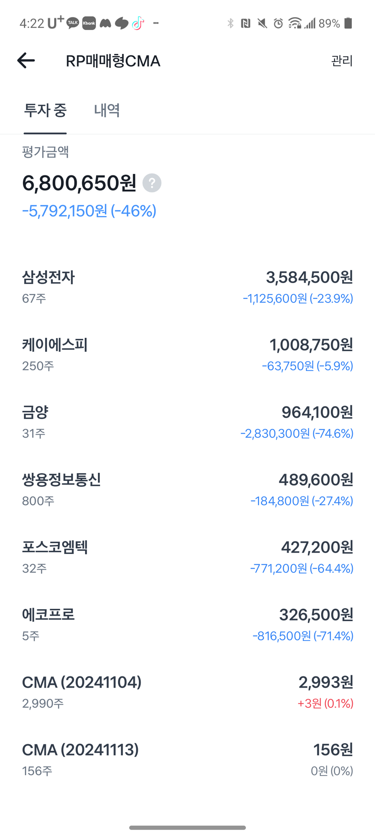The height and width of the screenshot is (835, 375).
Task: Tap the question mark help icon
Action: point(152,183)
